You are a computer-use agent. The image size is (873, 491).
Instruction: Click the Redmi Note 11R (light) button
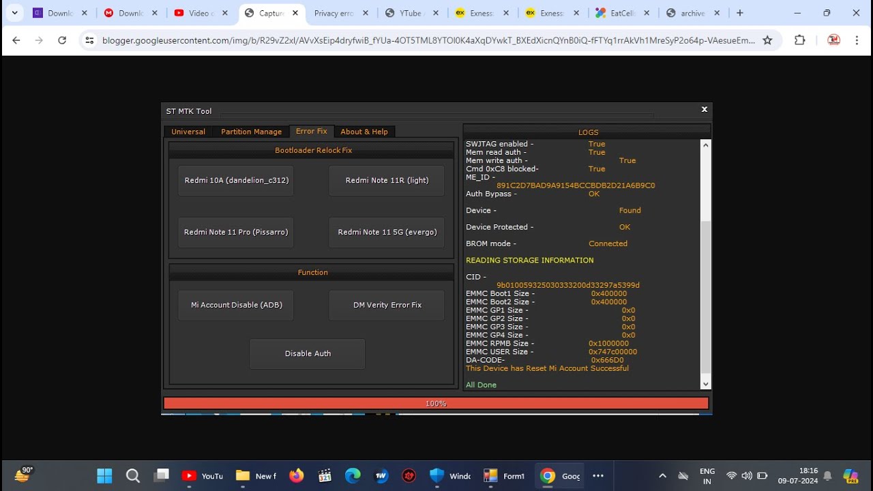pos(387,181)
